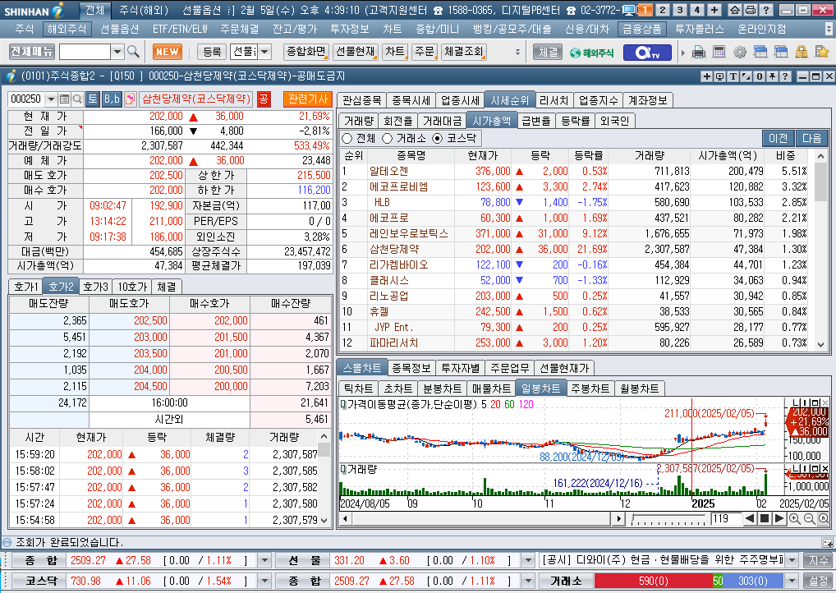
Task: Click the first cascade windows icon
Action: coord(760,52)
